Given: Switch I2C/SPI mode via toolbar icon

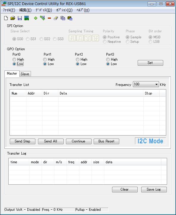Looking at the screenshot, I should tap(26, 18).
